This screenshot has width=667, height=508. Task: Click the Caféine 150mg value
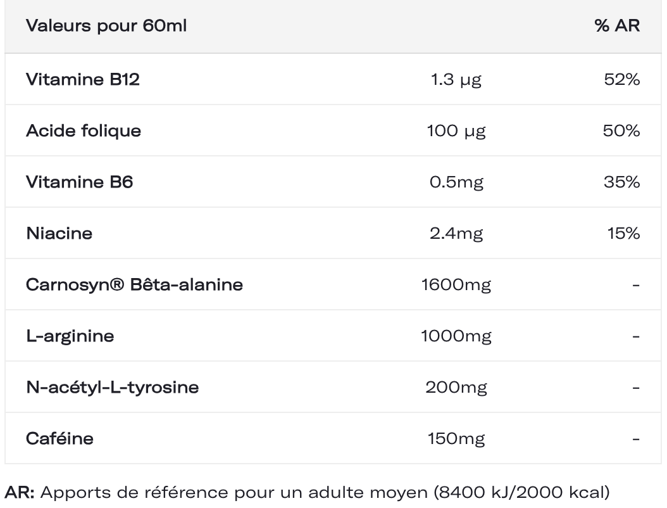tap(456, 439)
